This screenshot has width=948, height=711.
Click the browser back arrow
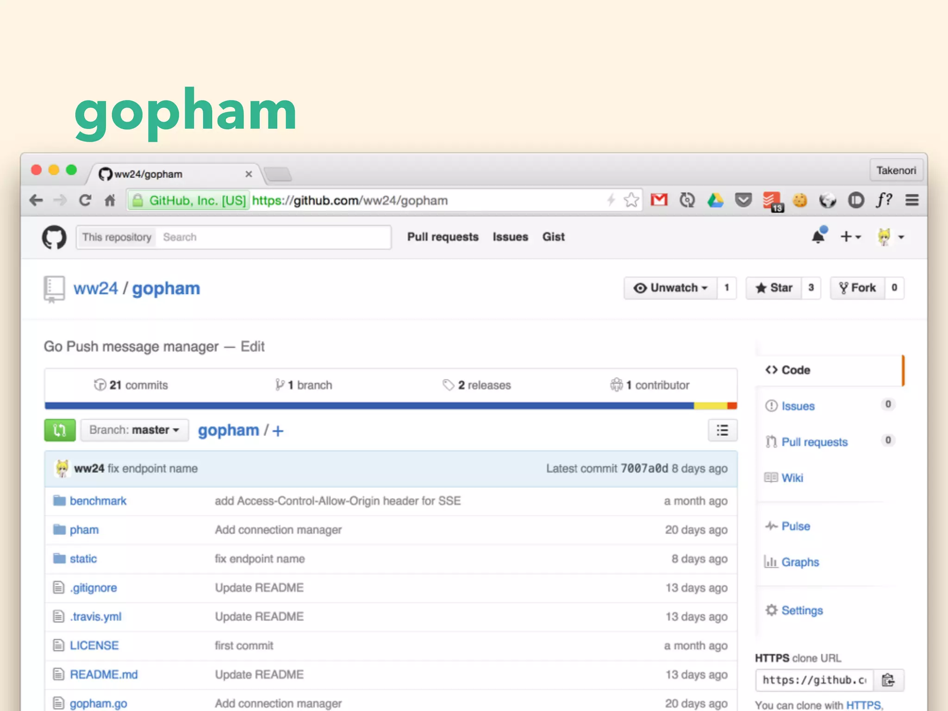[x=36, y=200]
